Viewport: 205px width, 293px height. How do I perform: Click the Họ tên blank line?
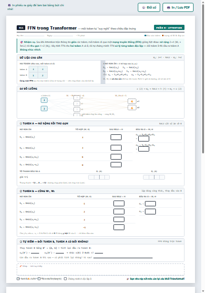tap(34, 36)
